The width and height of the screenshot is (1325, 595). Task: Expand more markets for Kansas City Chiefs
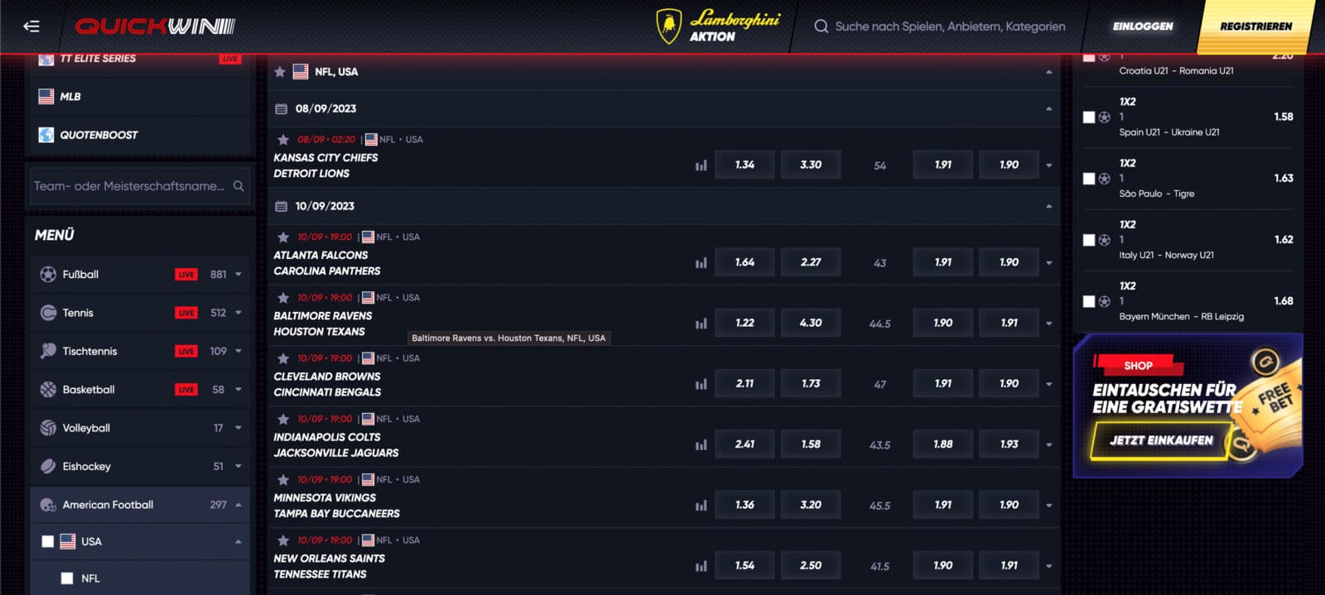tap(1049, 166)
